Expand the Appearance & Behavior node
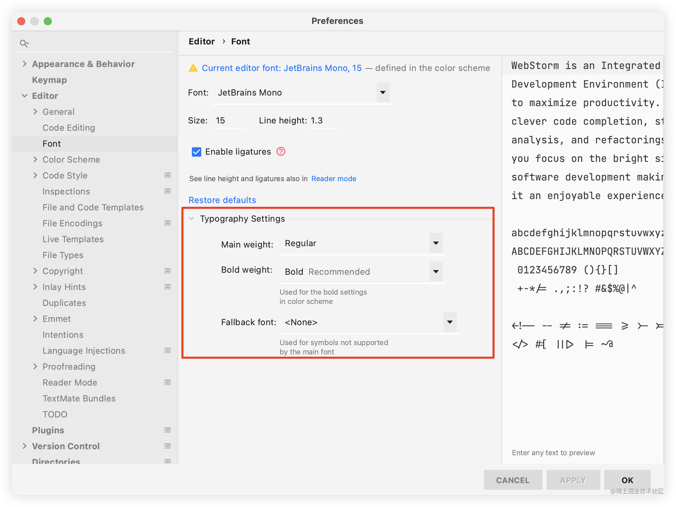This screenshot has width=676, height=507. (x=25, y=64)
